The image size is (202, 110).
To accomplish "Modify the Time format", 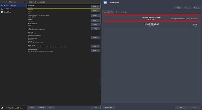I will tap(95, 15).
